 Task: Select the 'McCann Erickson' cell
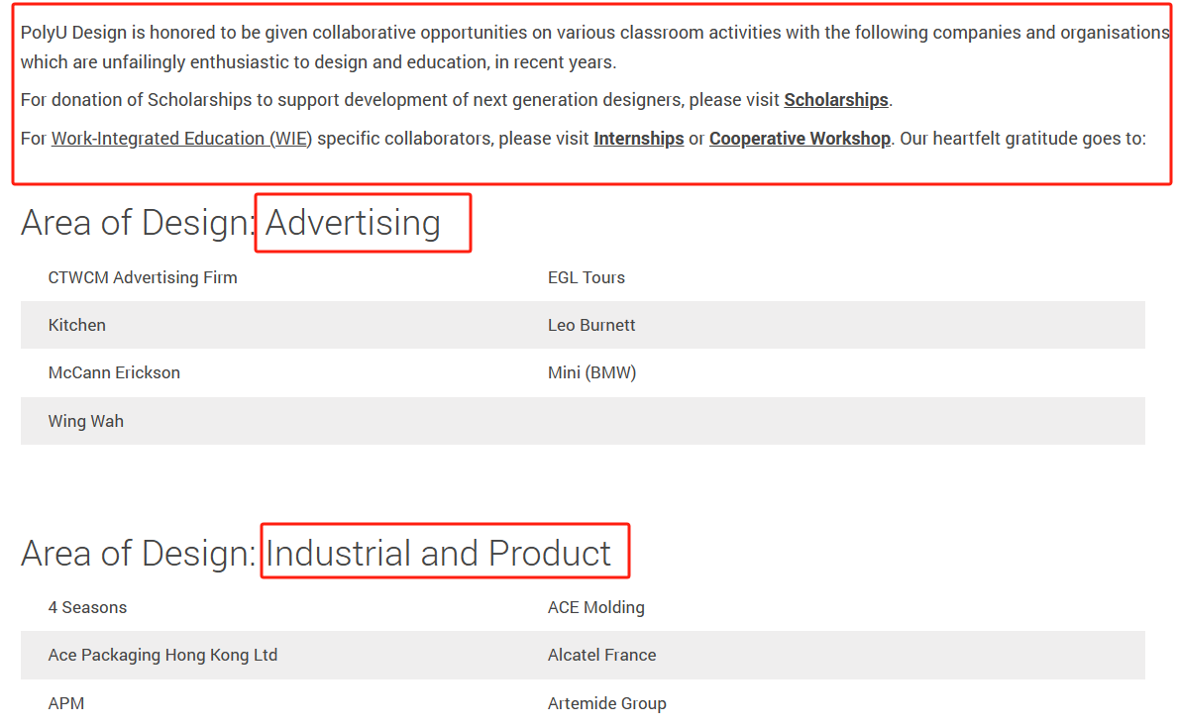pos(114,372)
